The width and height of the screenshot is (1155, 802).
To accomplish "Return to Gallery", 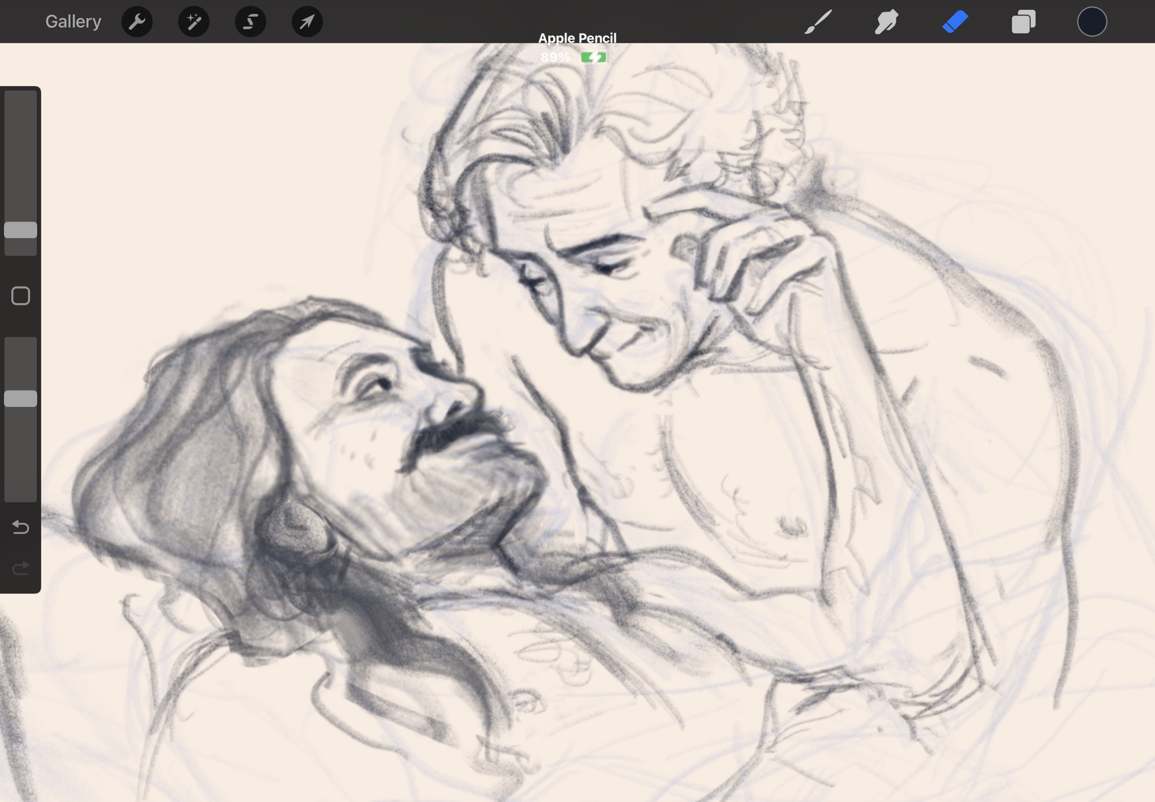I will tap(73, 22).
